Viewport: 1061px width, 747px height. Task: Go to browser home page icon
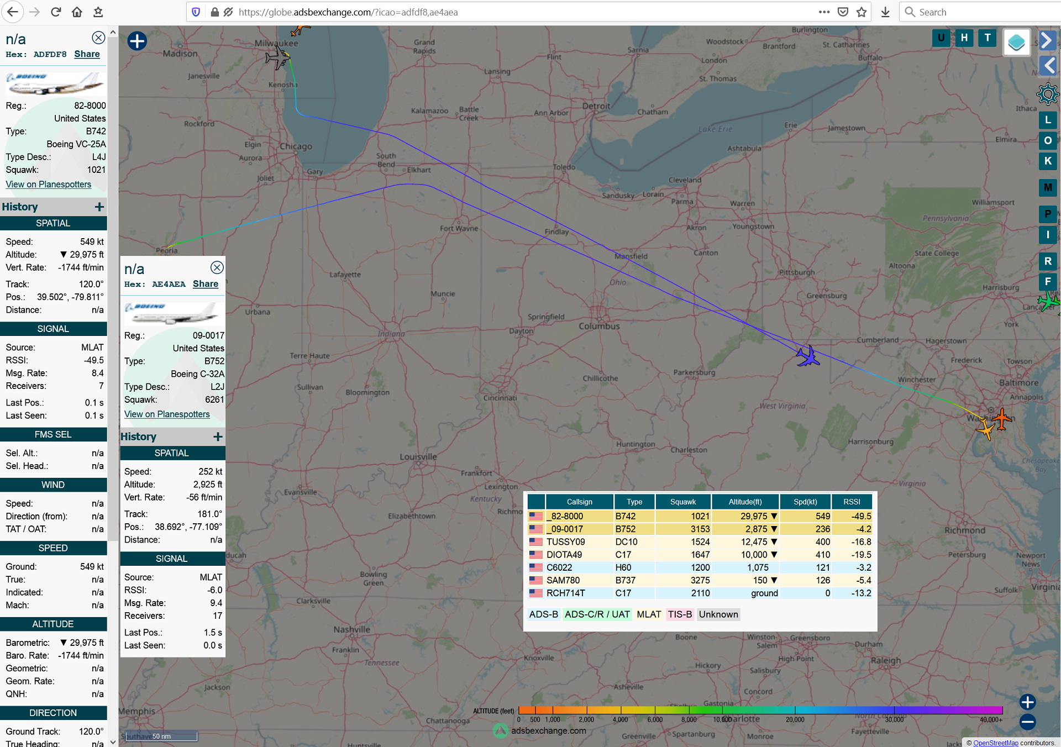point(77,12)
